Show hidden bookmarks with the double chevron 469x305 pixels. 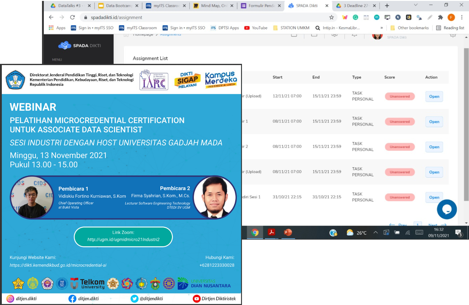(382, 28)
